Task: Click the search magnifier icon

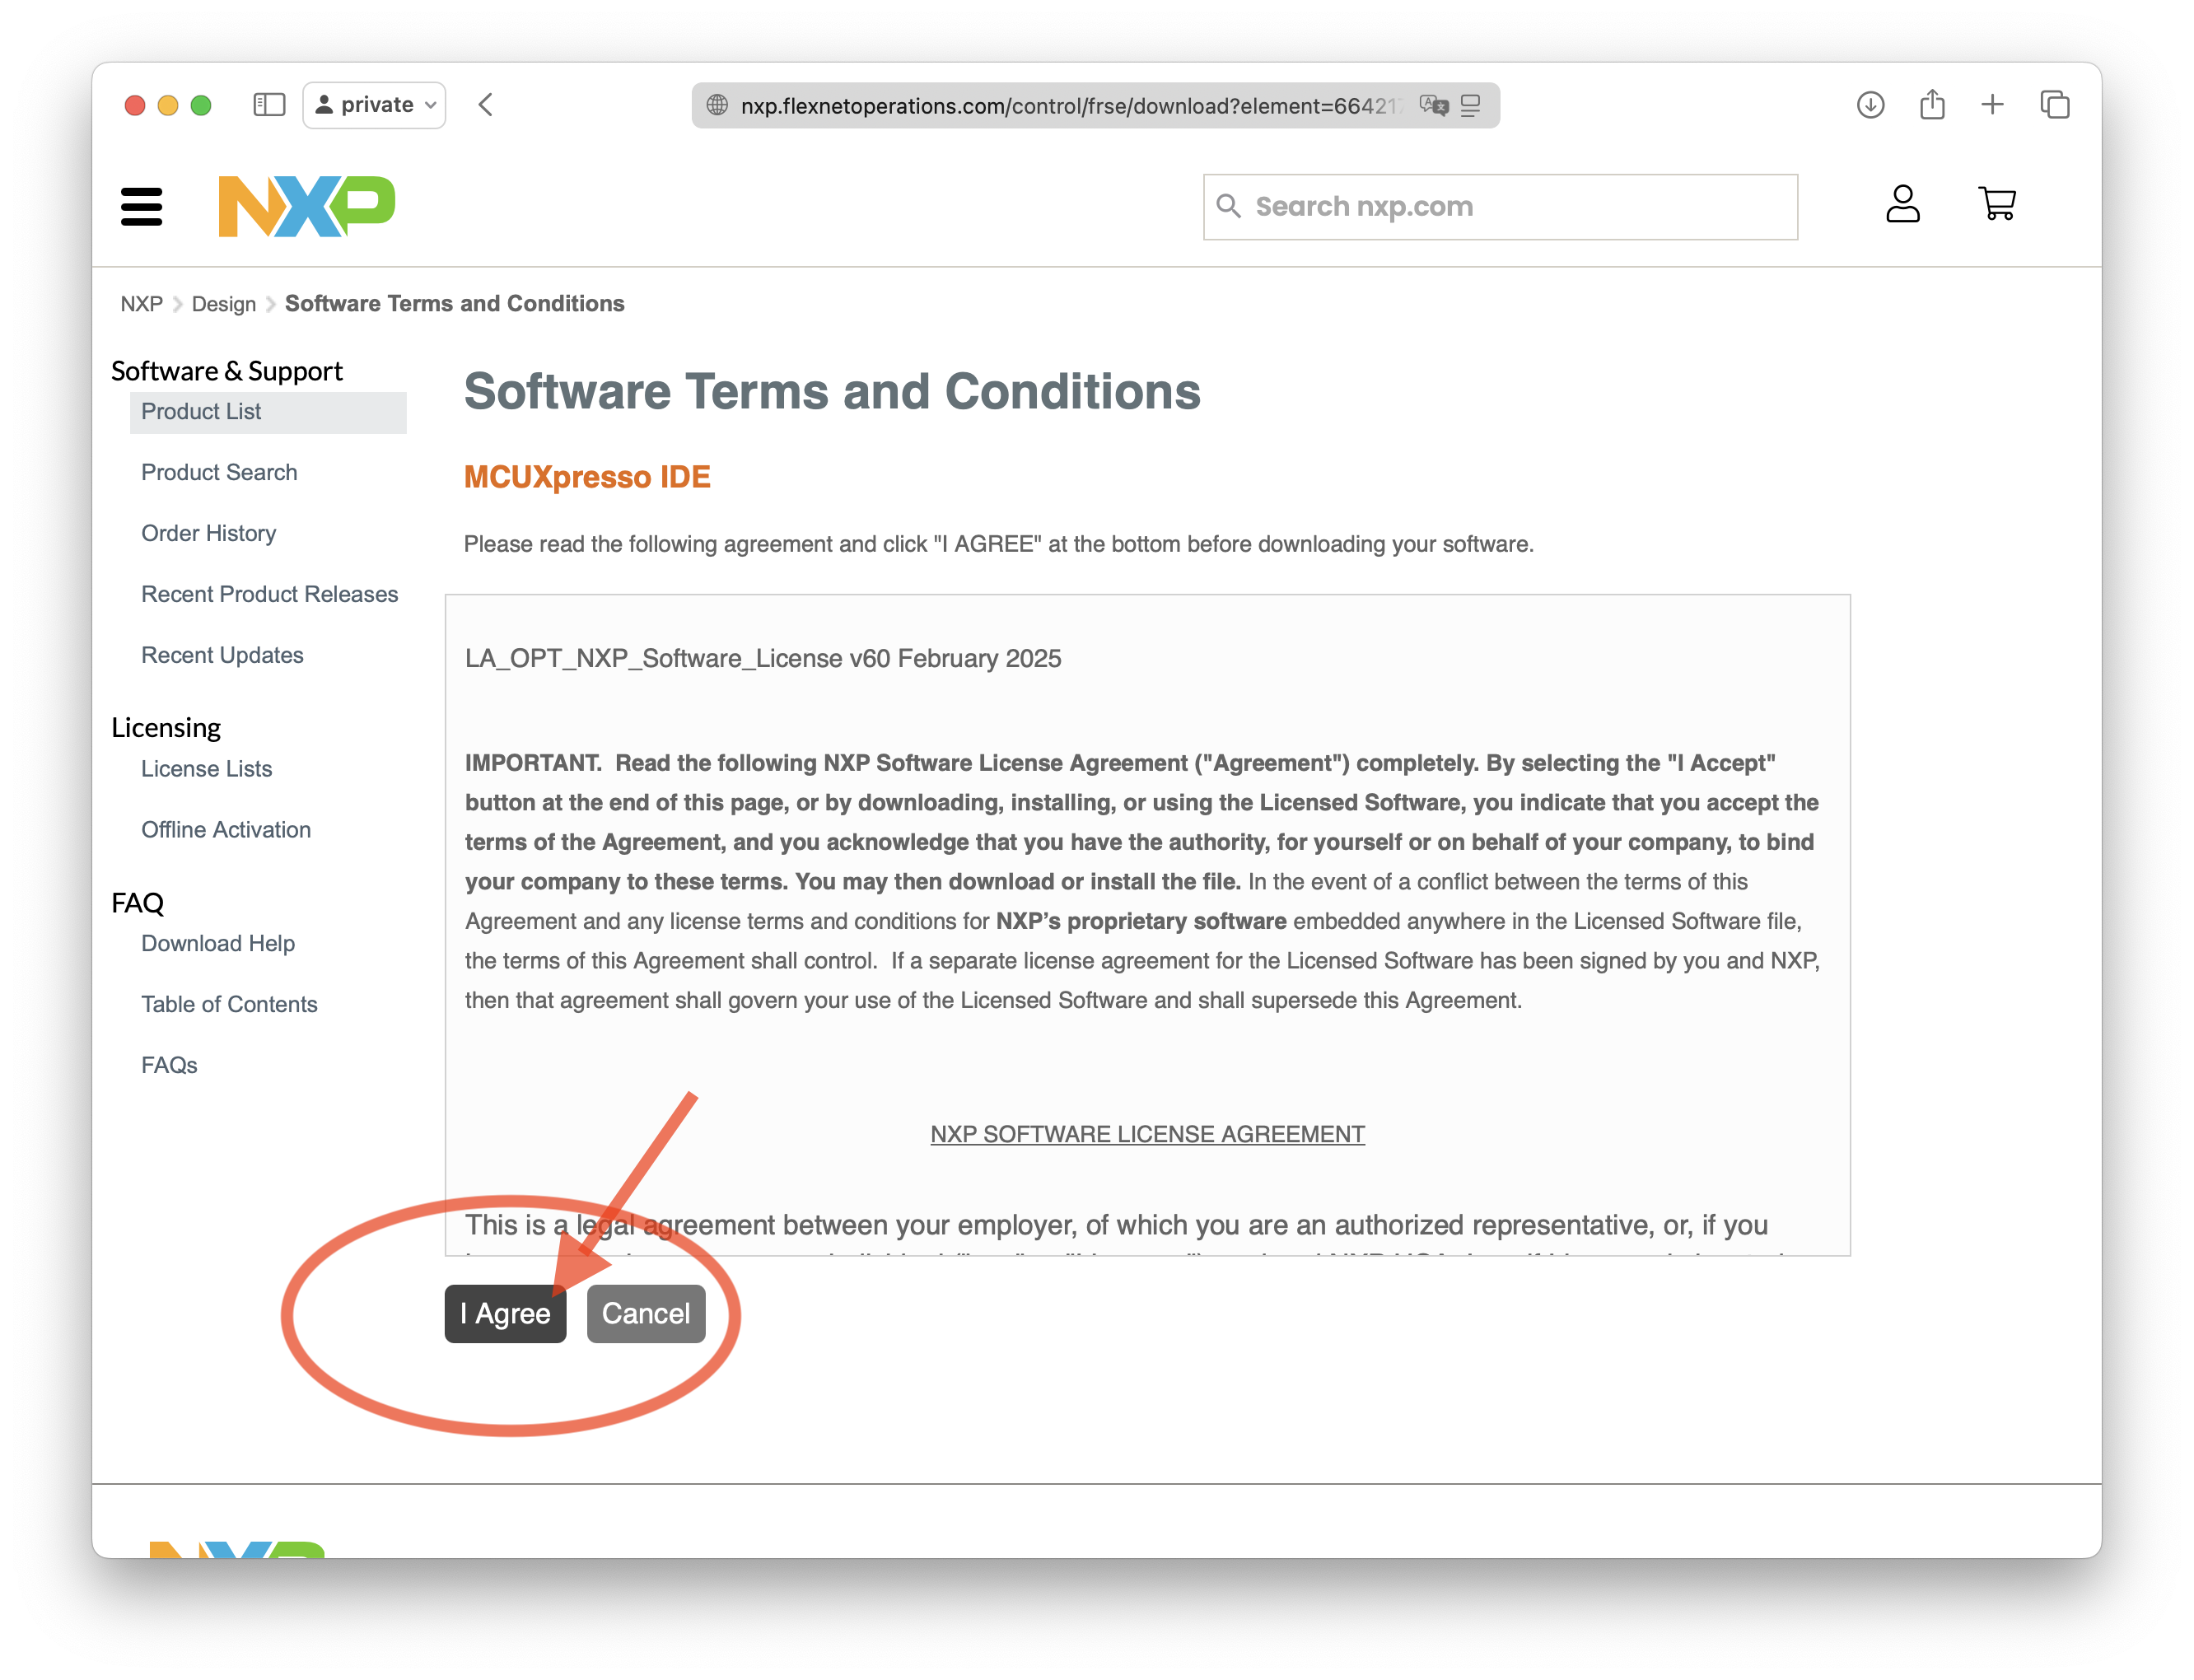Action: pyautogui.click(x=1229, y=206)
